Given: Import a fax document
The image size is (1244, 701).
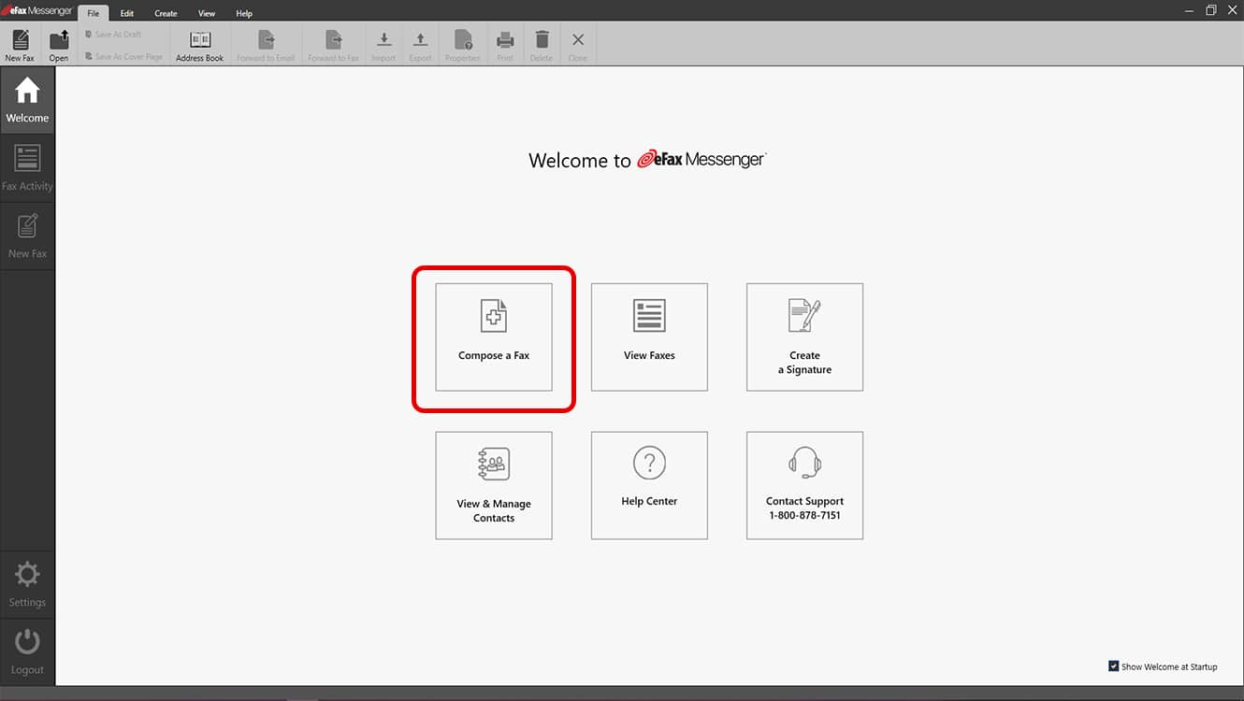Looking at the screenshot, I should (383, 43).
